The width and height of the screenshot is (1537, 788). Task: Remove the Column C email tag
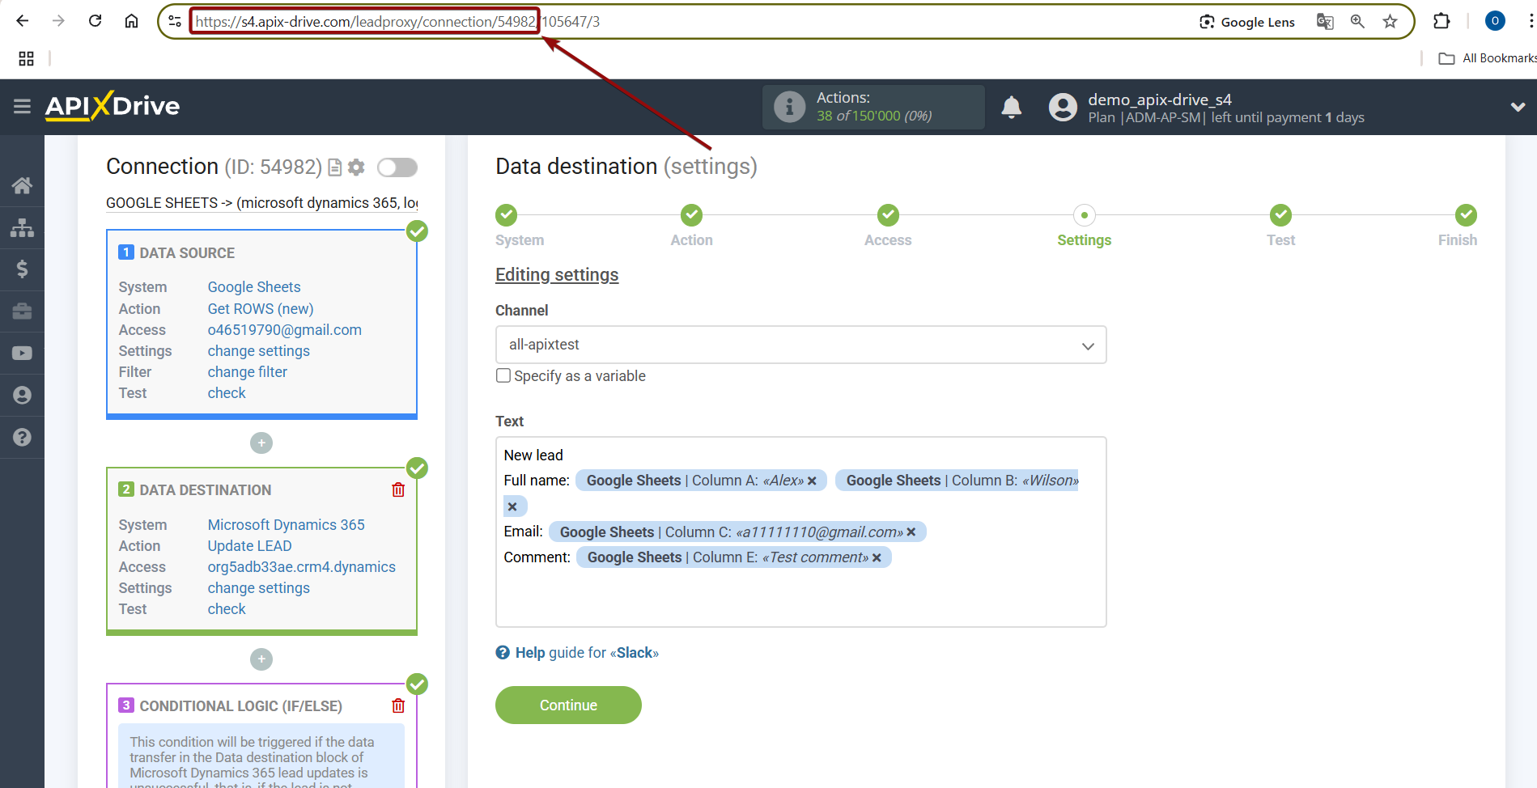(911, 532)
